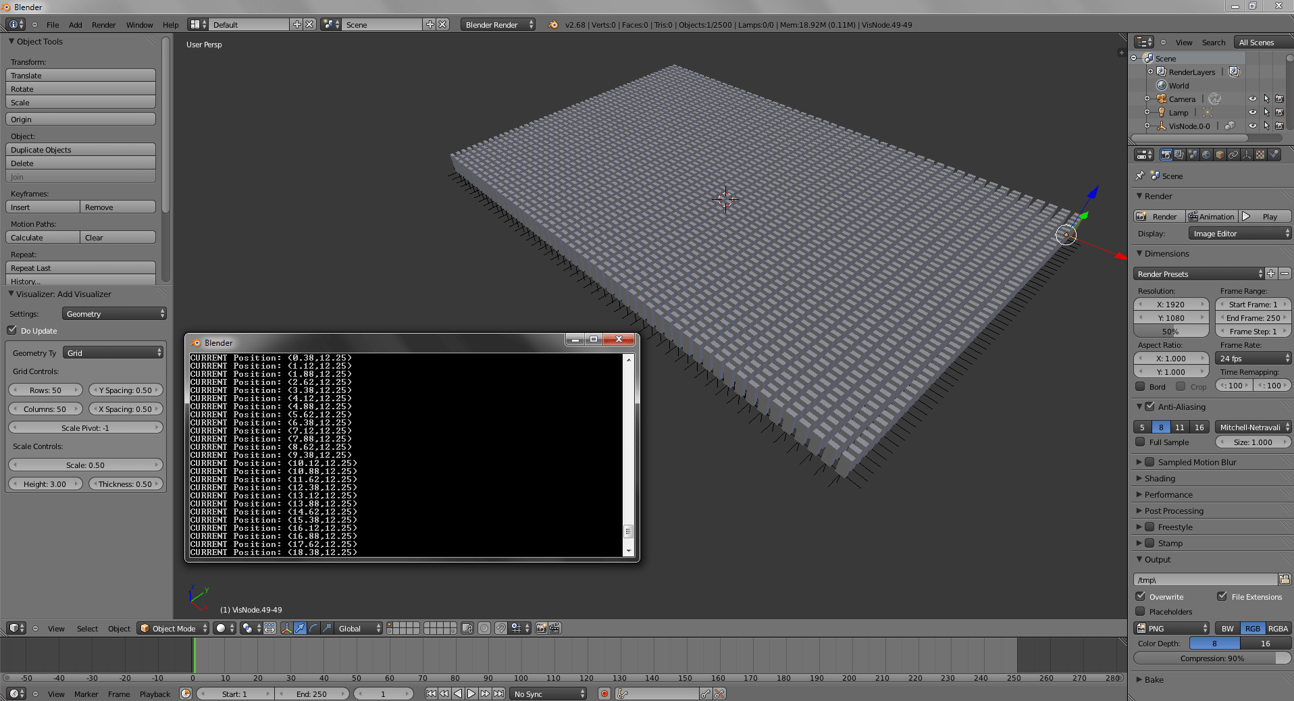This screenshot has width=1294, height=701.
Task: Enable the 3D manipulator translate arrow icon
Action: tap(300, 628)
